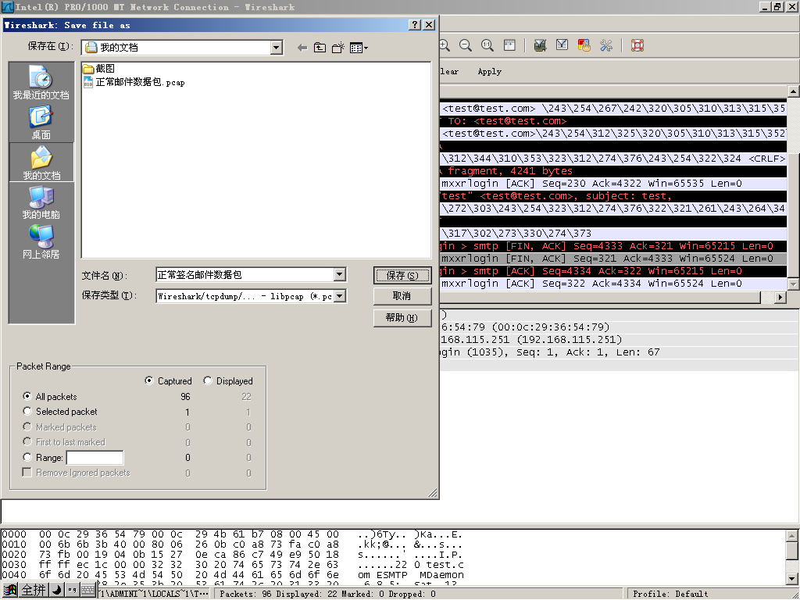The width and height of the screenshot is (800, 600).
Task: Select the Captured radio button
Action: (x=149, y=380)
